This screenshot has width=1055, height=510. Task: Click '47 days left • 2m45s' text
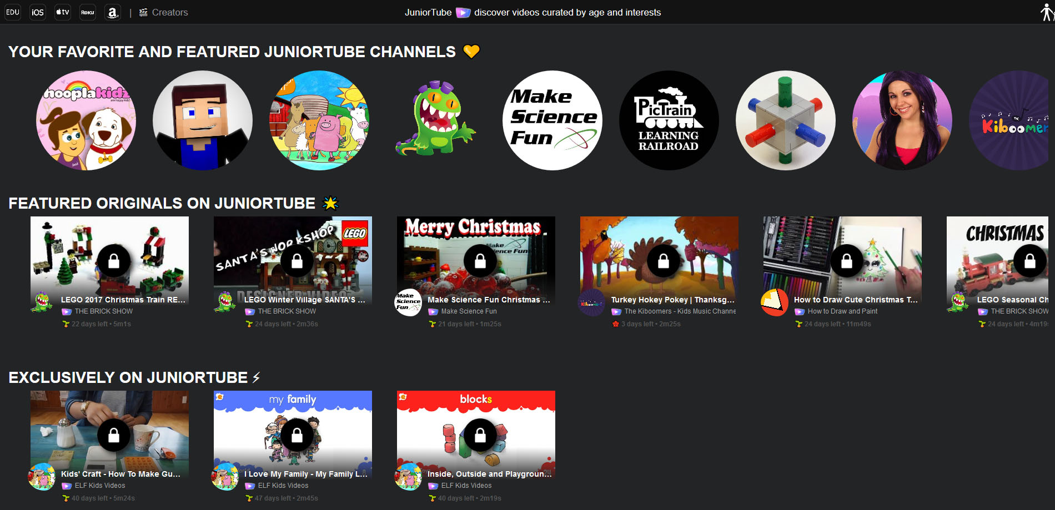[287, 498]
